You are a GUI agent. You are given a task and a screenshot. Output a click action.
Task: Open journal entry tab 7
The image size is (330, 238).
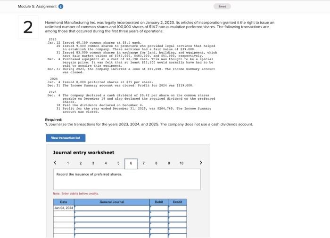143,163
